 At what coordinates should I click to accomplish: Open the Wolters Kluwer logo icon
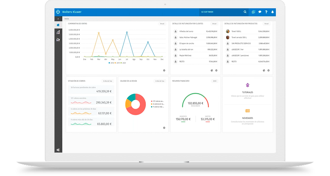[x=58, y=12]
